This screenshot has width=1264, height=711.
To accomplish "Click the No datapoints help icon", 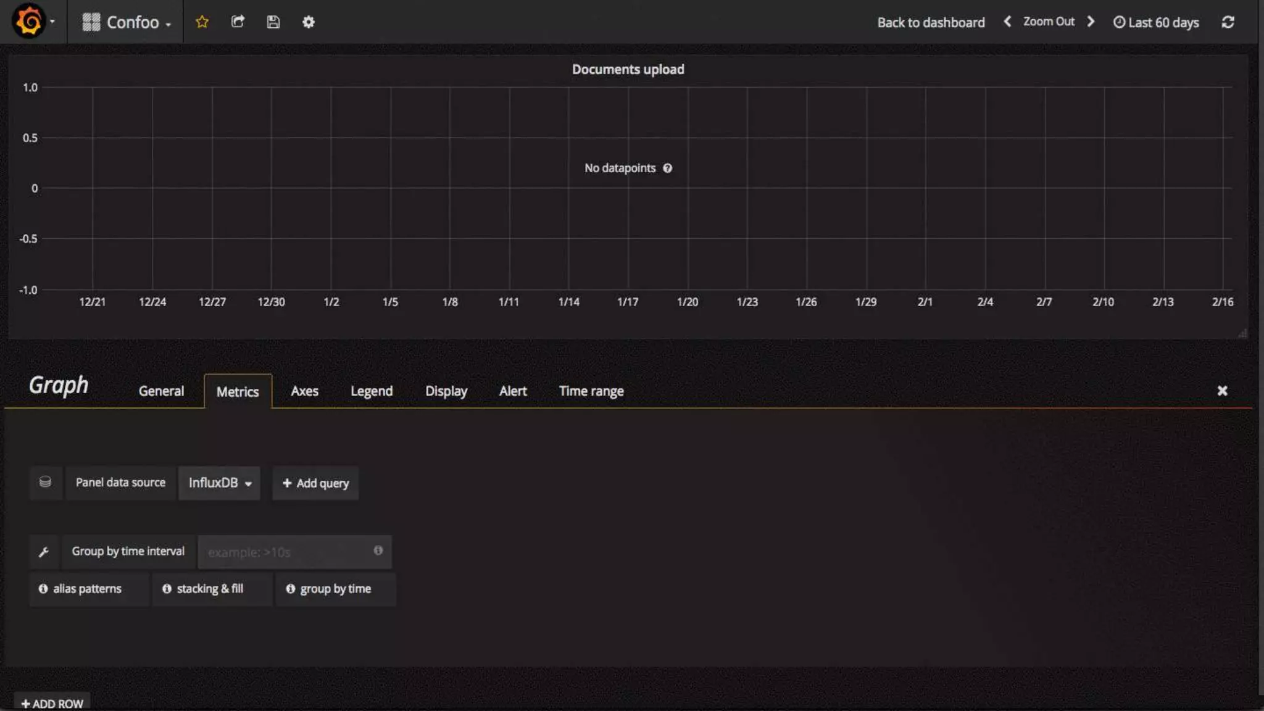I will [667, 168].
